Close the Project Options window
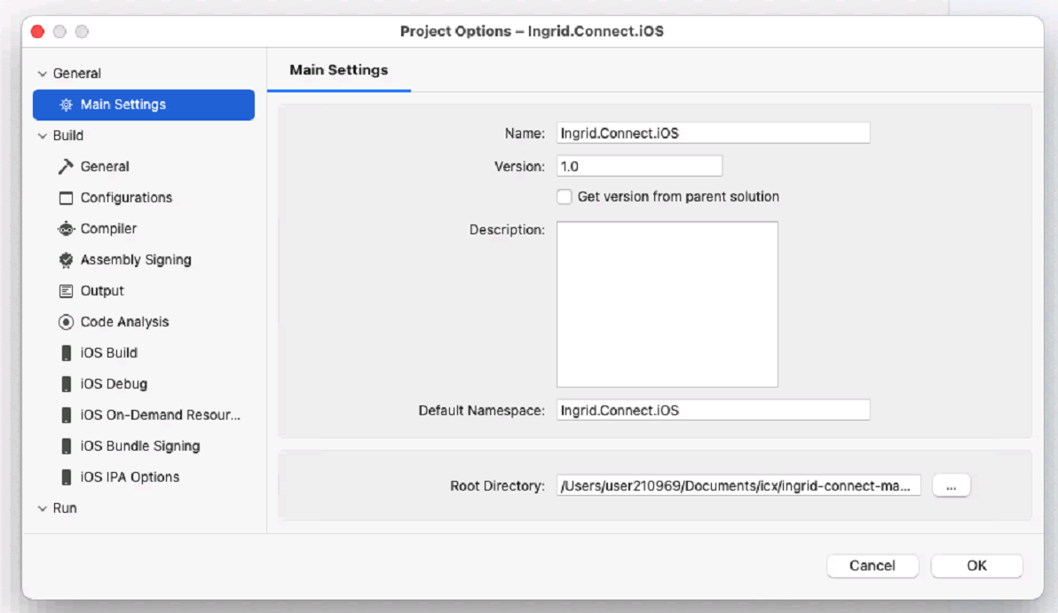 coord(38,32)
